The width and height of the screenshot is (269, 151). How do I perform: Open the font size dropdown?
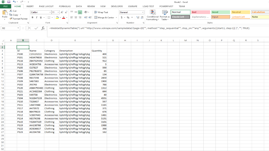[58, 12]
